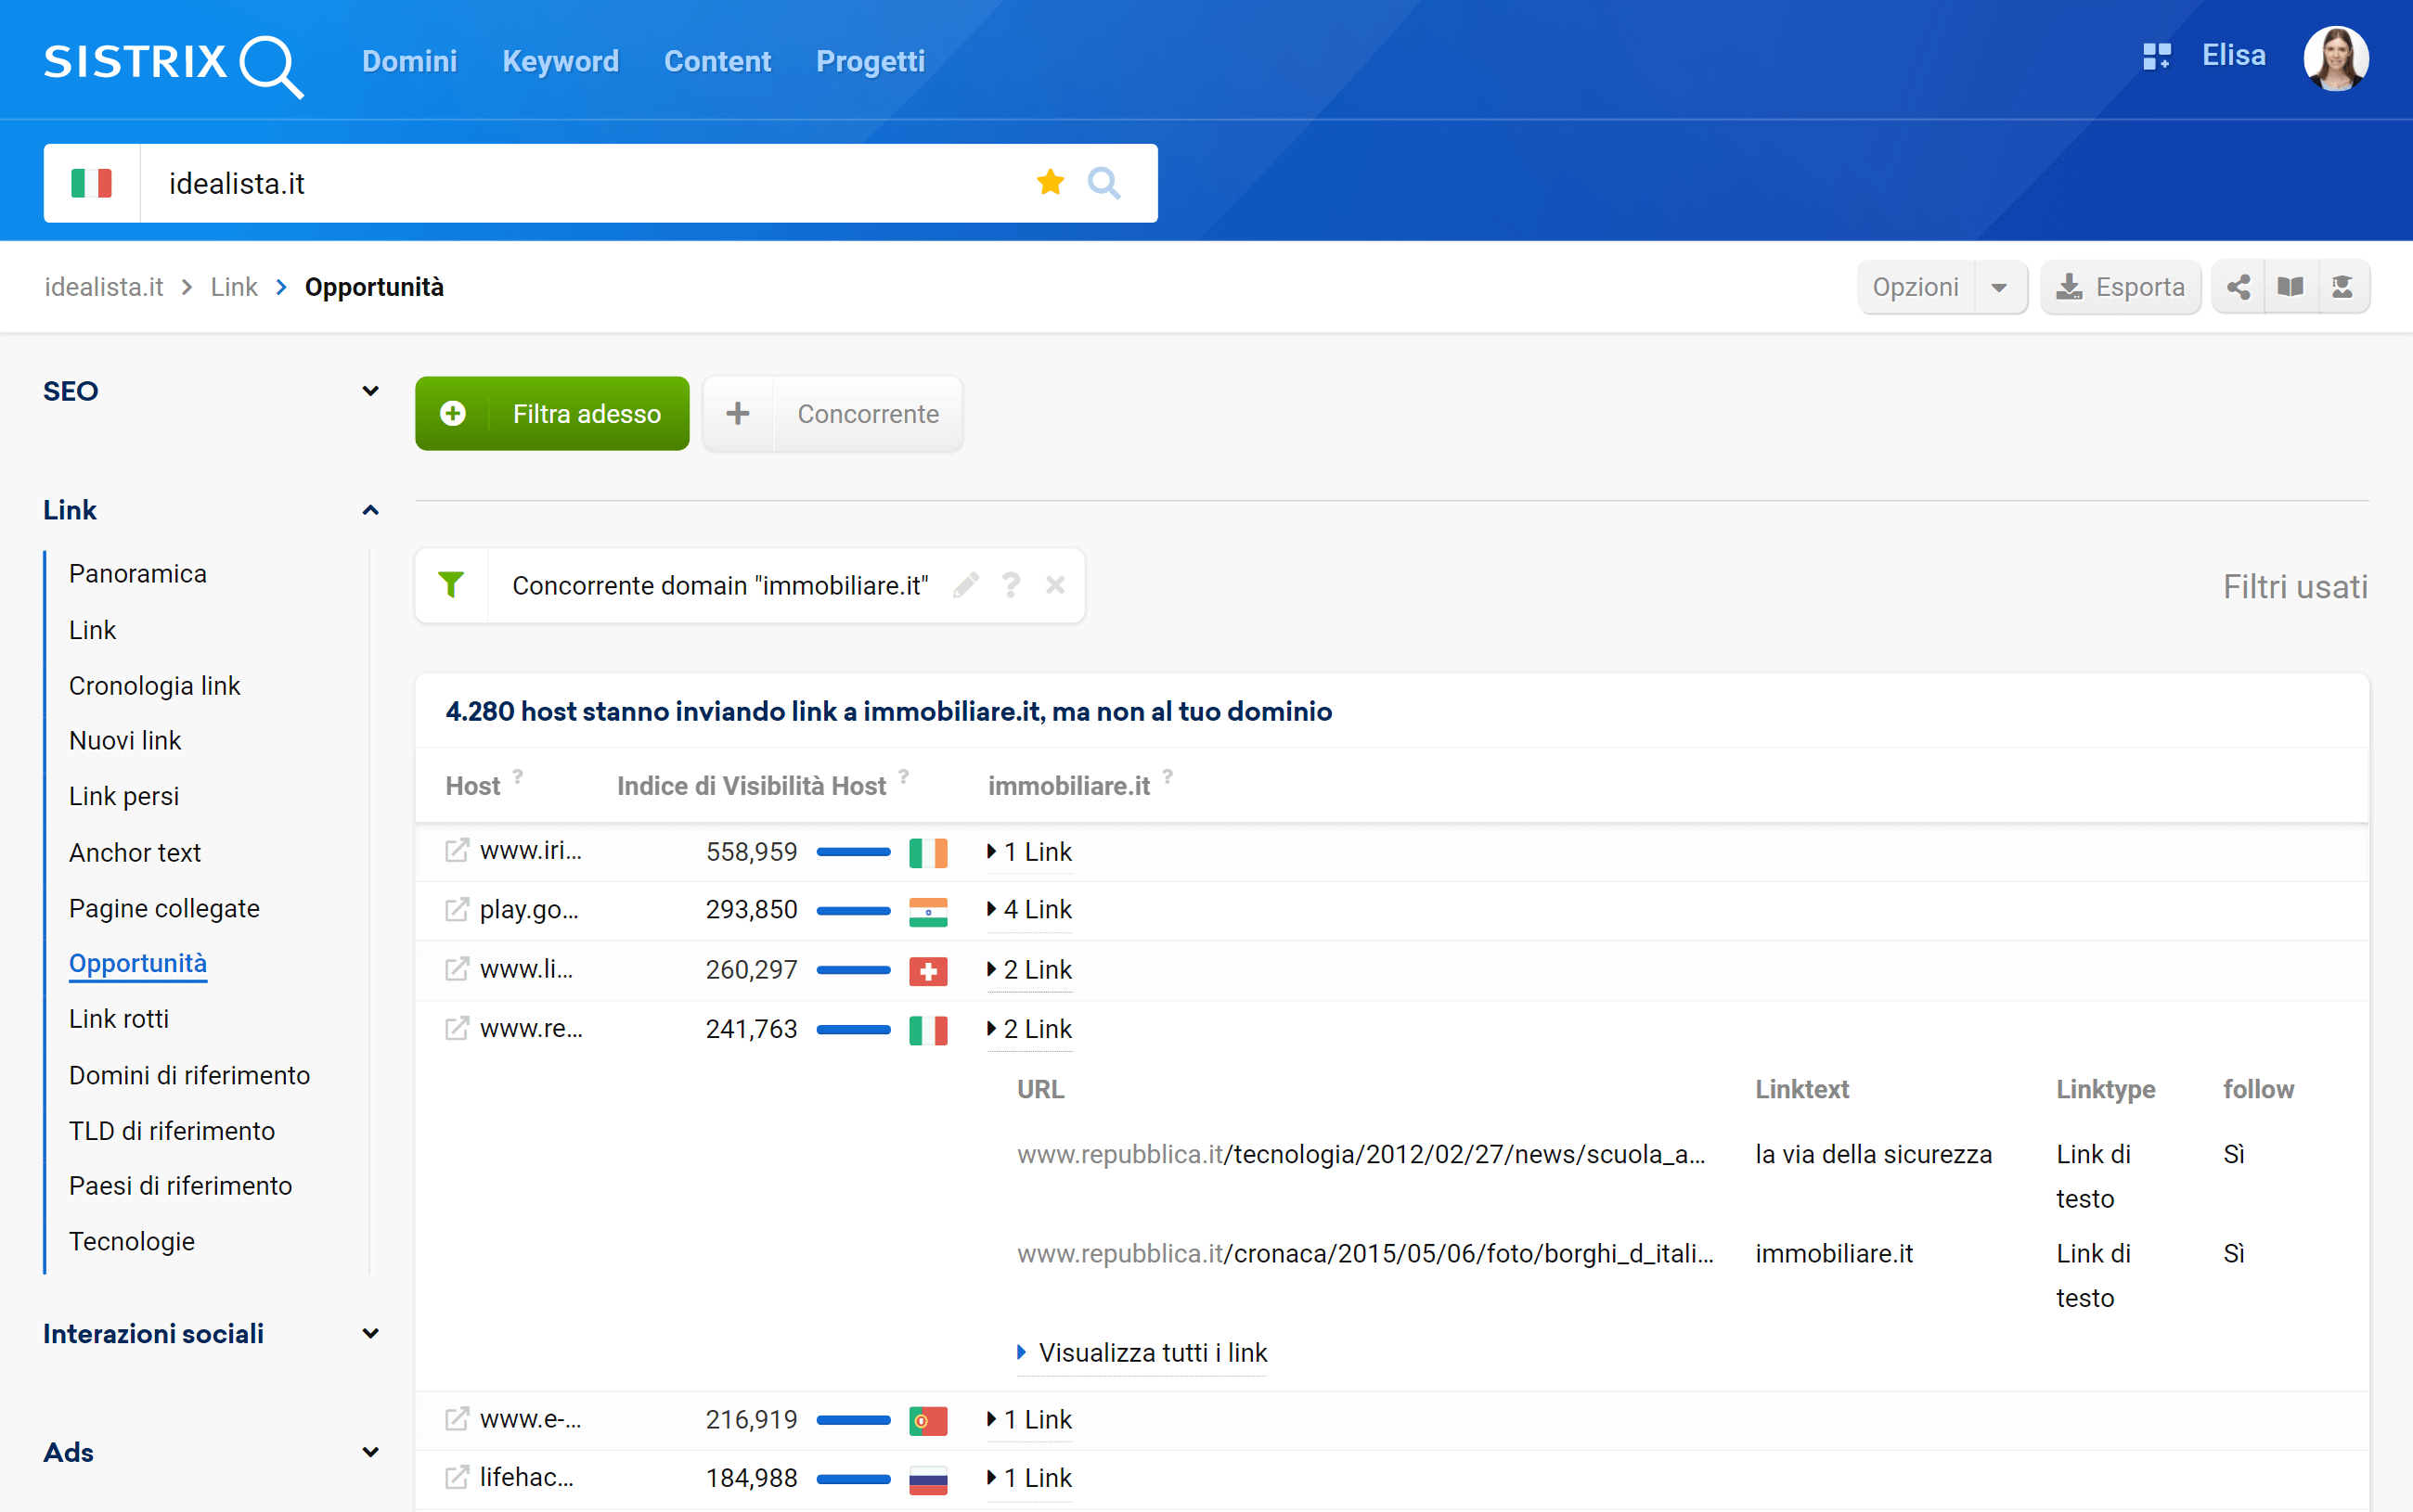Click the Swiss flag in www.li... row
The width and height of the screenshot is (2413, 1512).
click(x=927, y=970)
